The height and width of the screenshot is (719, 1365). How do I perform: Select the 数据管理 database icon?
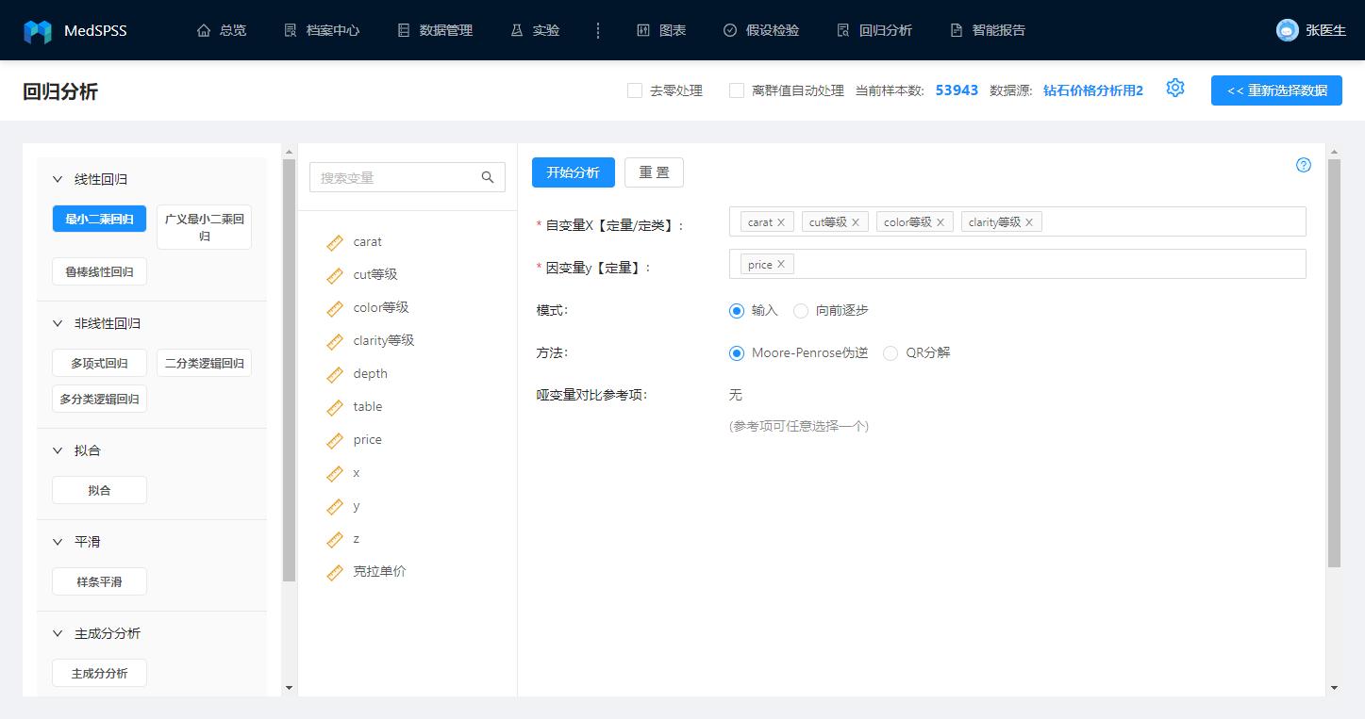(403, 29)
